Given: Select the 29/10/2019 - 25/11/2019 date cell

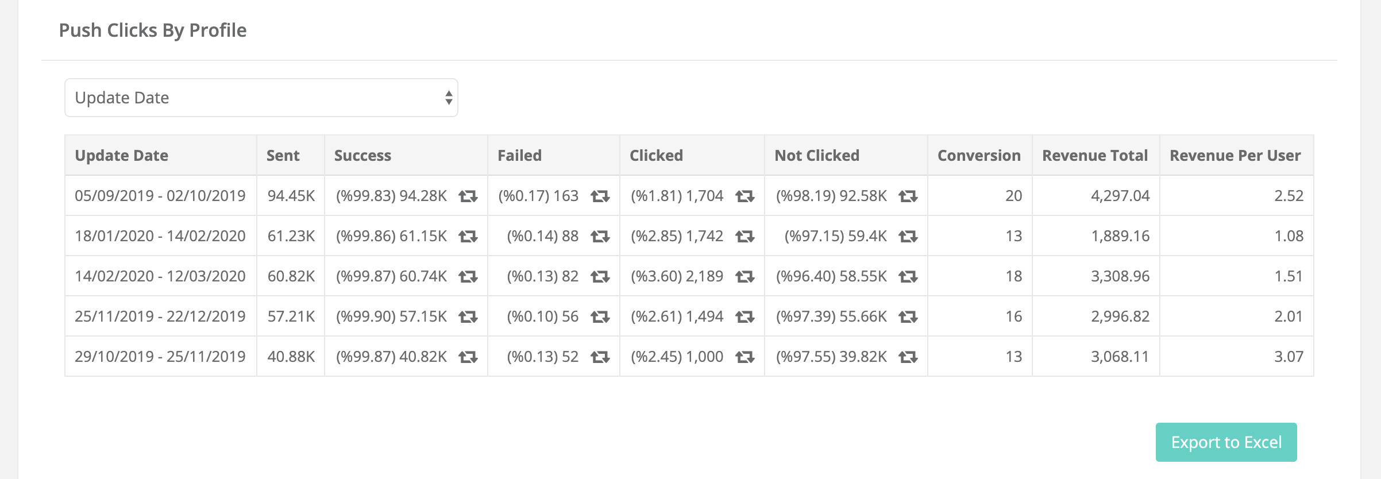Looking at the screenshot, I should point(160,357).
